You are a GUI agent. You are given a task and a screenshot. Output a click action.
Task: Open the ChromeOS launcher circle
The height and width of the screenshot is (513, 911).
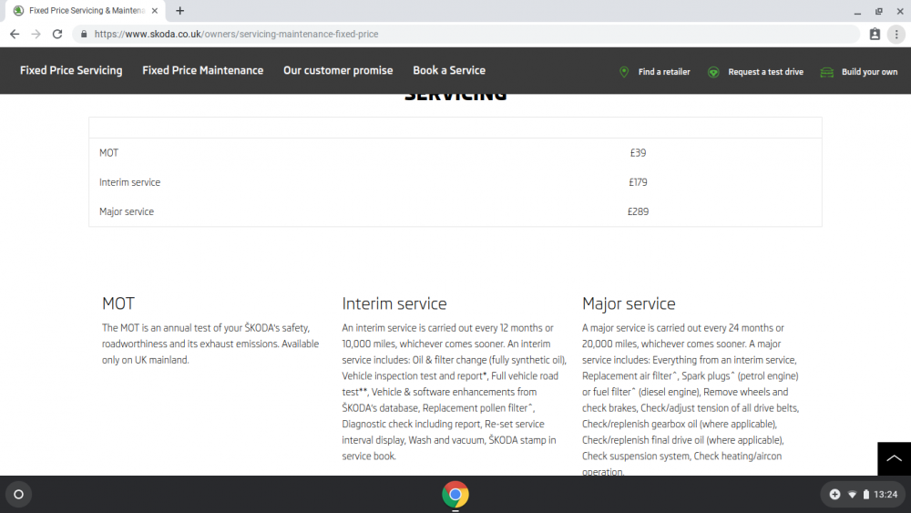tap(18, 495)
